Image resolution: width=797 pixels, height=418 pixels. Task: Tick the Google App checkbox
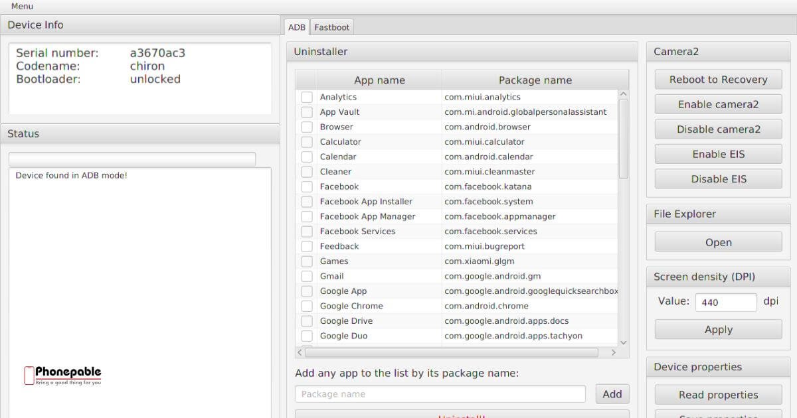(307, 291)
